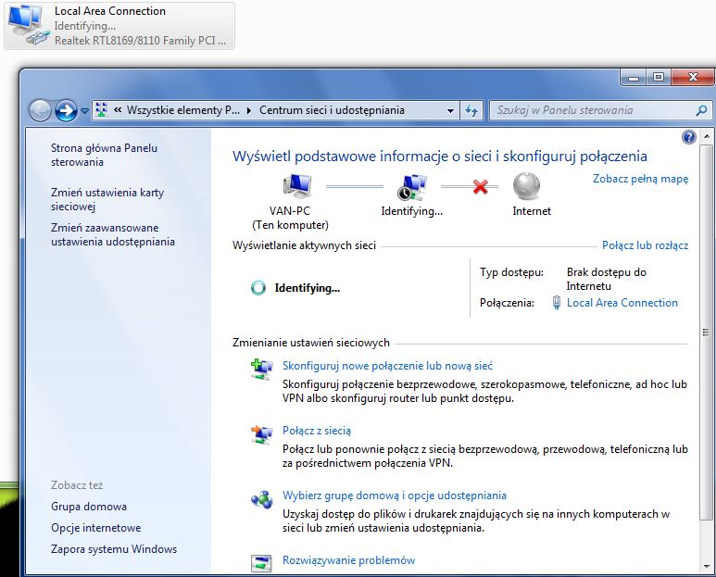Open the recent pages dropdown arrow
The width and height of the screenshot is (716, 577).
84,111
